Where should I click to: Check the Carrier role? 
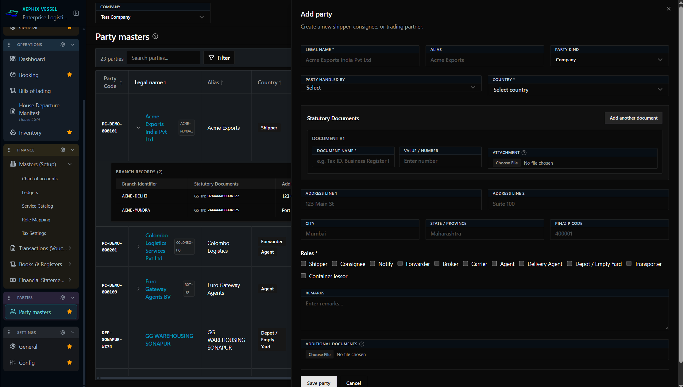tap(465, 263)
